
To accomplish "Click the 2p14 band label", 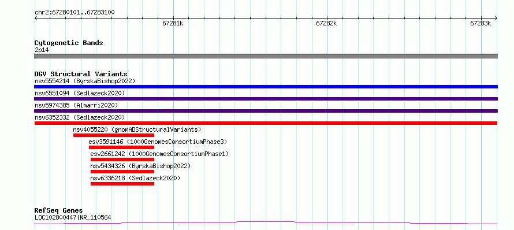I will click(x=42, y=50).
